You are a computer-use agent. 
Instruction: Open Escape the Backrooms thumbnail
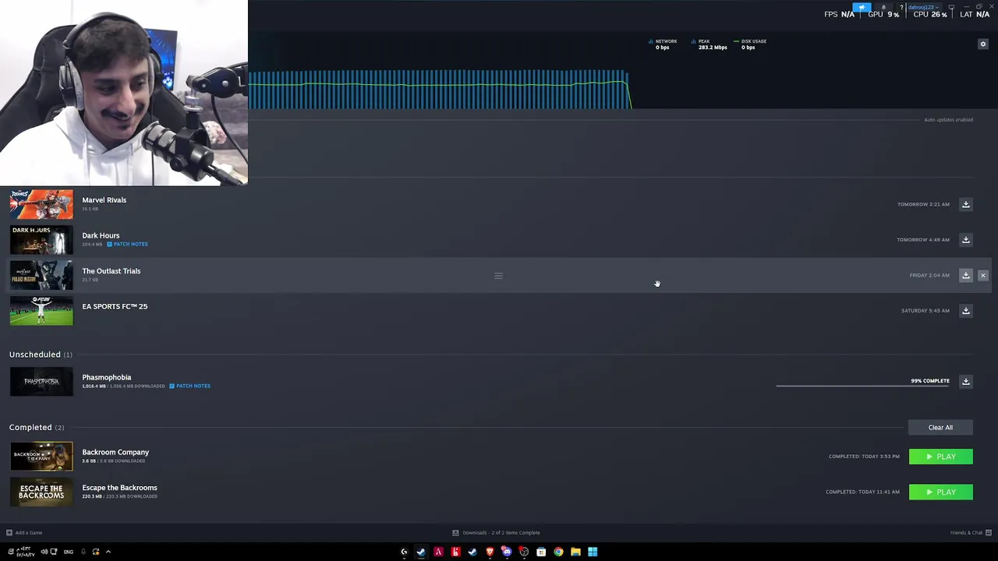coord(41,492)
